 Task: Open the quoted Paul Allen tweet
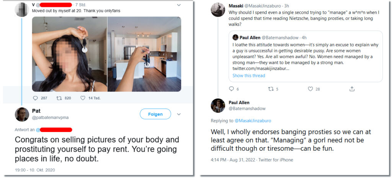click(x=305, y=57)
